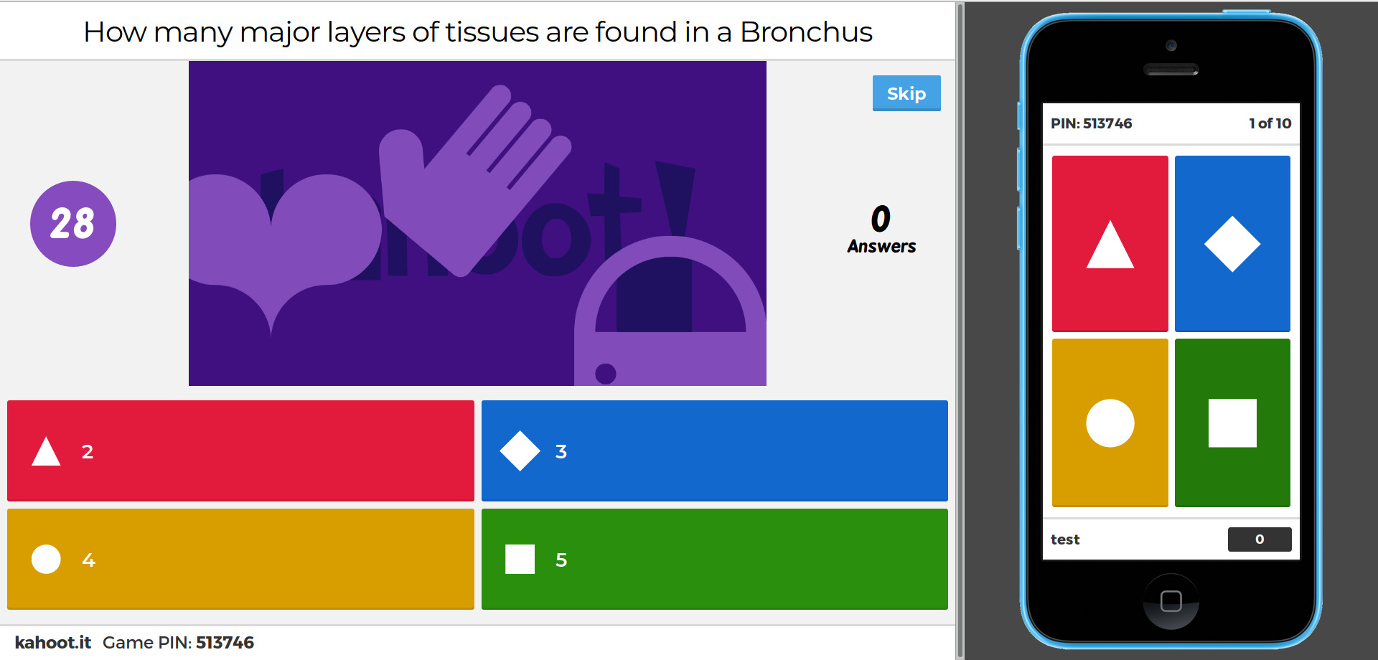1378x660 pixels.
Task: Click the phone's home button
Action: coord(1171,601)
